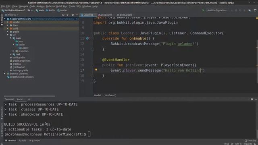This screenshot has height=145, width=258.
Task: Select Scratches and Consoles node
Action: tap(20, 77)
